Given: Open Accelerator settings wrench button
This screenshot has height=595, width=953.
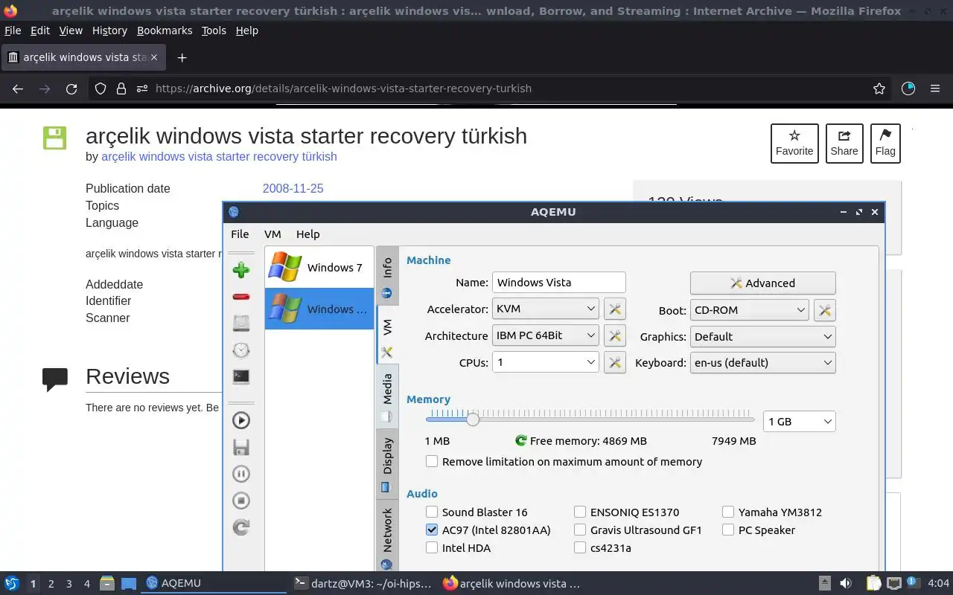Looking at the screenshot, I should tap(615, 309).
